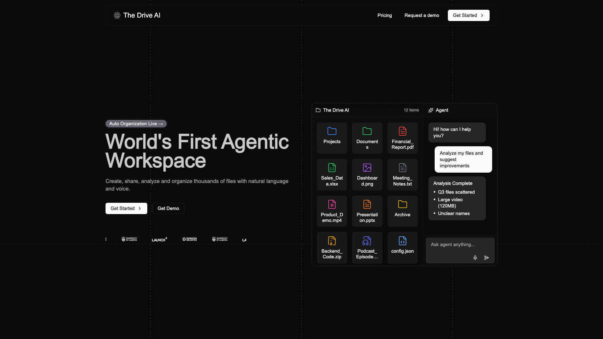Open the Auto Organization Live badge
603x339 pixels.
coord(136,124)
